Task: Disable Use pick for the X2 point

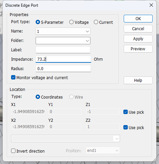Action: click(x=125, y=127)
